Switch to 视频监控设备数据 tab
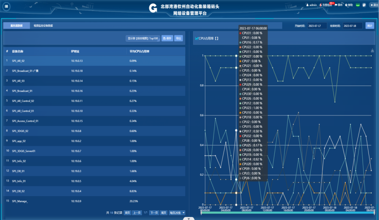379x220 pixels. point(43,26)
